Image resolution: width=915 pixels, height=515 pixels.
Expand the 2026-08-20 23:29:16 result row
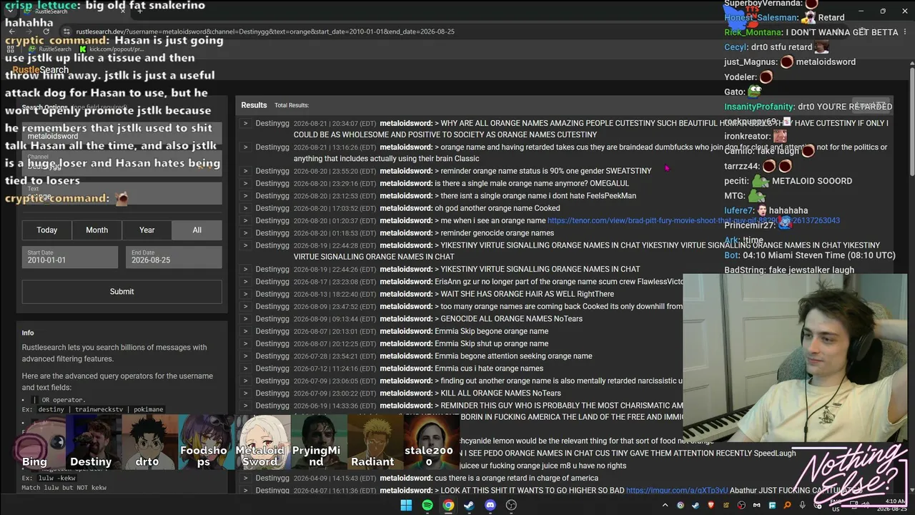245,183
